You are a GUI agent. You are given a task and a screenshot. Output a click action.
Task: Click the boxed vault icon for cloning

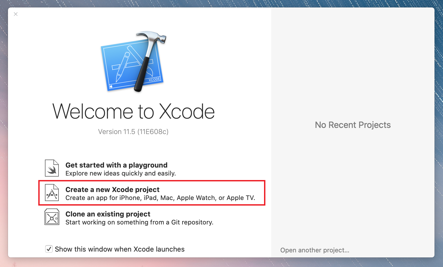pos(52,217)
